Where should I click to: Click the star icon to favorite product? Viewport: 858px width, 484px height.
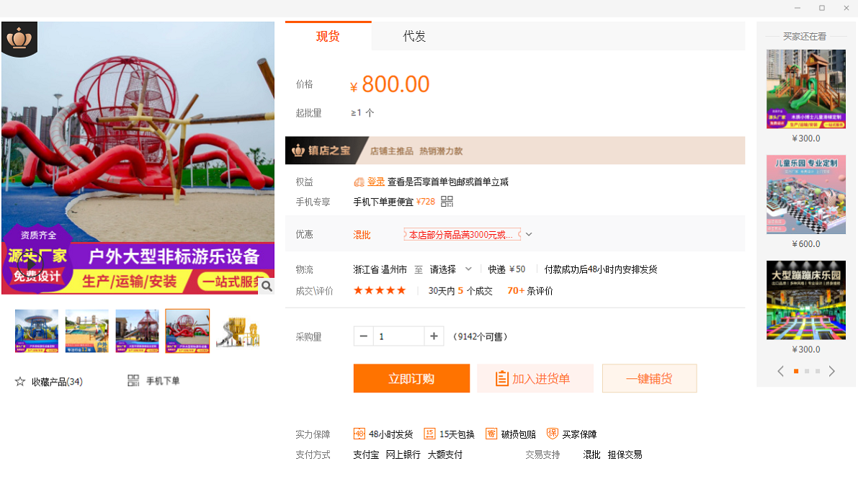click(x=20, y=382)
